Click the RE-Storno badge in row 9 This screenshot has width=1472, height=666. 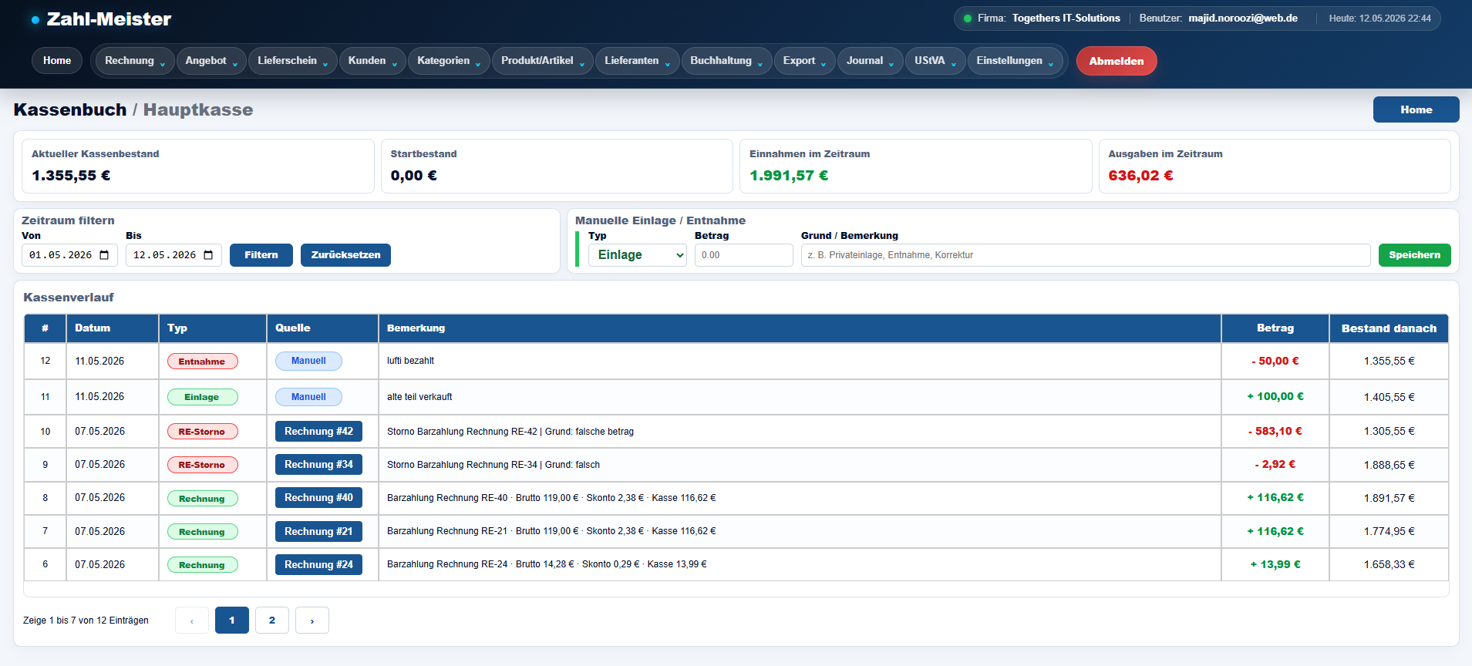(203, 465)
